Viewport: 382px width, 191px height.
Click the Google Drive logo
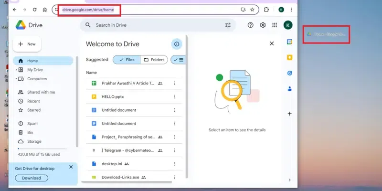point(29,25)
